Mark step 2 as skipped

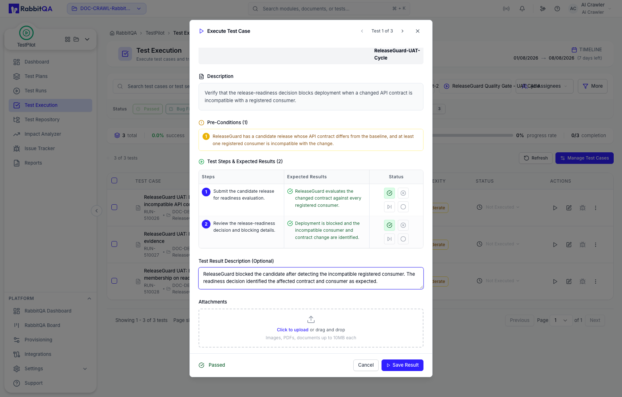coord(389,239)
